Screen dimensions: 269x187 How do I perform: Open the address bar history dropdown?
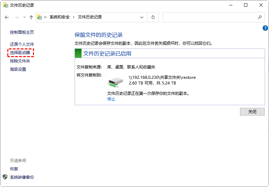pos(142,17)
